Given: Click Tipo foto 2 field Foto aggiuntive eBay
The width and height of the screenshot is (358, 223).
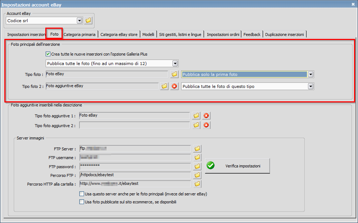Looking at the screenshot, I should pyautogui.click(x=102, y=86).
